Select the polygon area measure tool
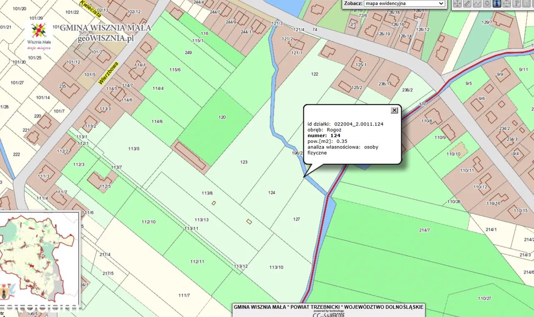 pyautogui.click(x=487, y=3)
